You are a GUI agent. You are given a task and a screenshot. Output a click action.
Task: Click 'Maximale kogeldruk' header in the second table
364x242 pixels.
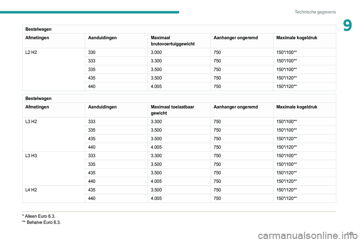coord(297,107)
